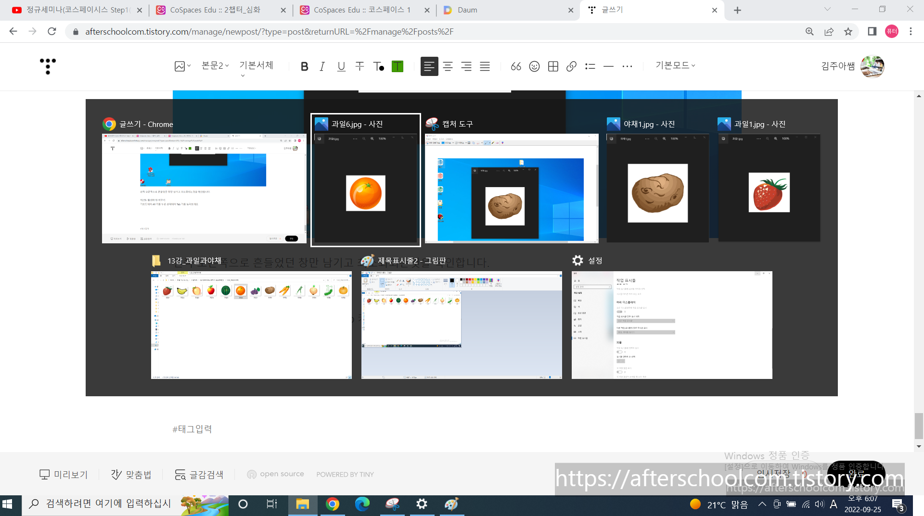The image size is (924, 516).
Task: Switch to the Daum tab
Action: (508, 10)
